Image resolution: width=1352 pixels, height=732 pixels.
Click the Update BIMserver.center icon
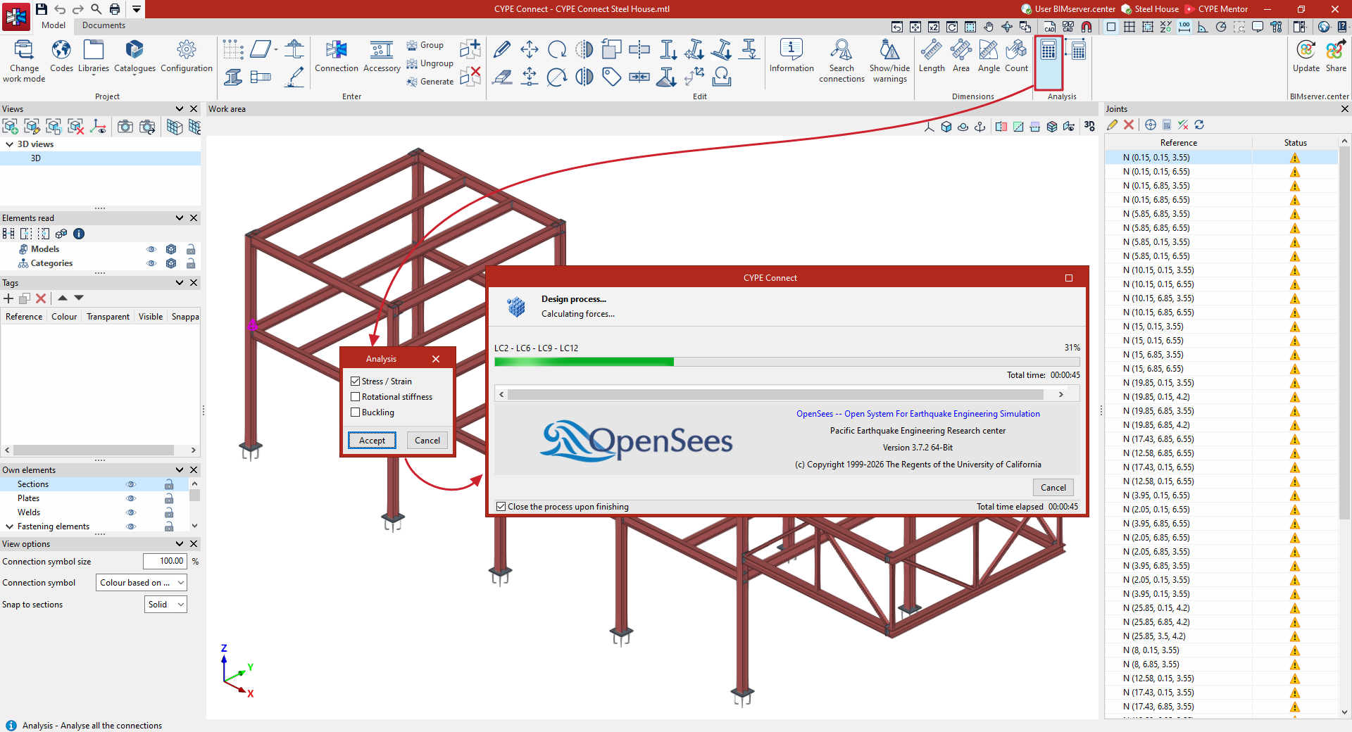click(x=1306, y=56)
